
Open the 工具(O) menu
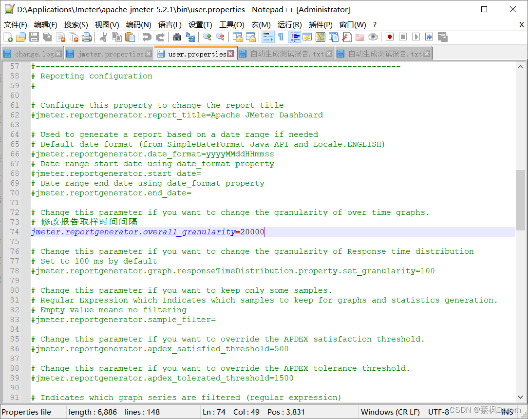click(232, 24)
